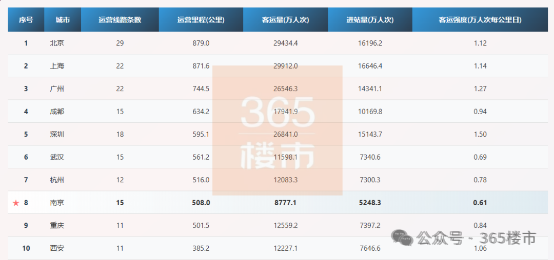
Task: Click the 上海 city name
Action: (x=57, y=66)
